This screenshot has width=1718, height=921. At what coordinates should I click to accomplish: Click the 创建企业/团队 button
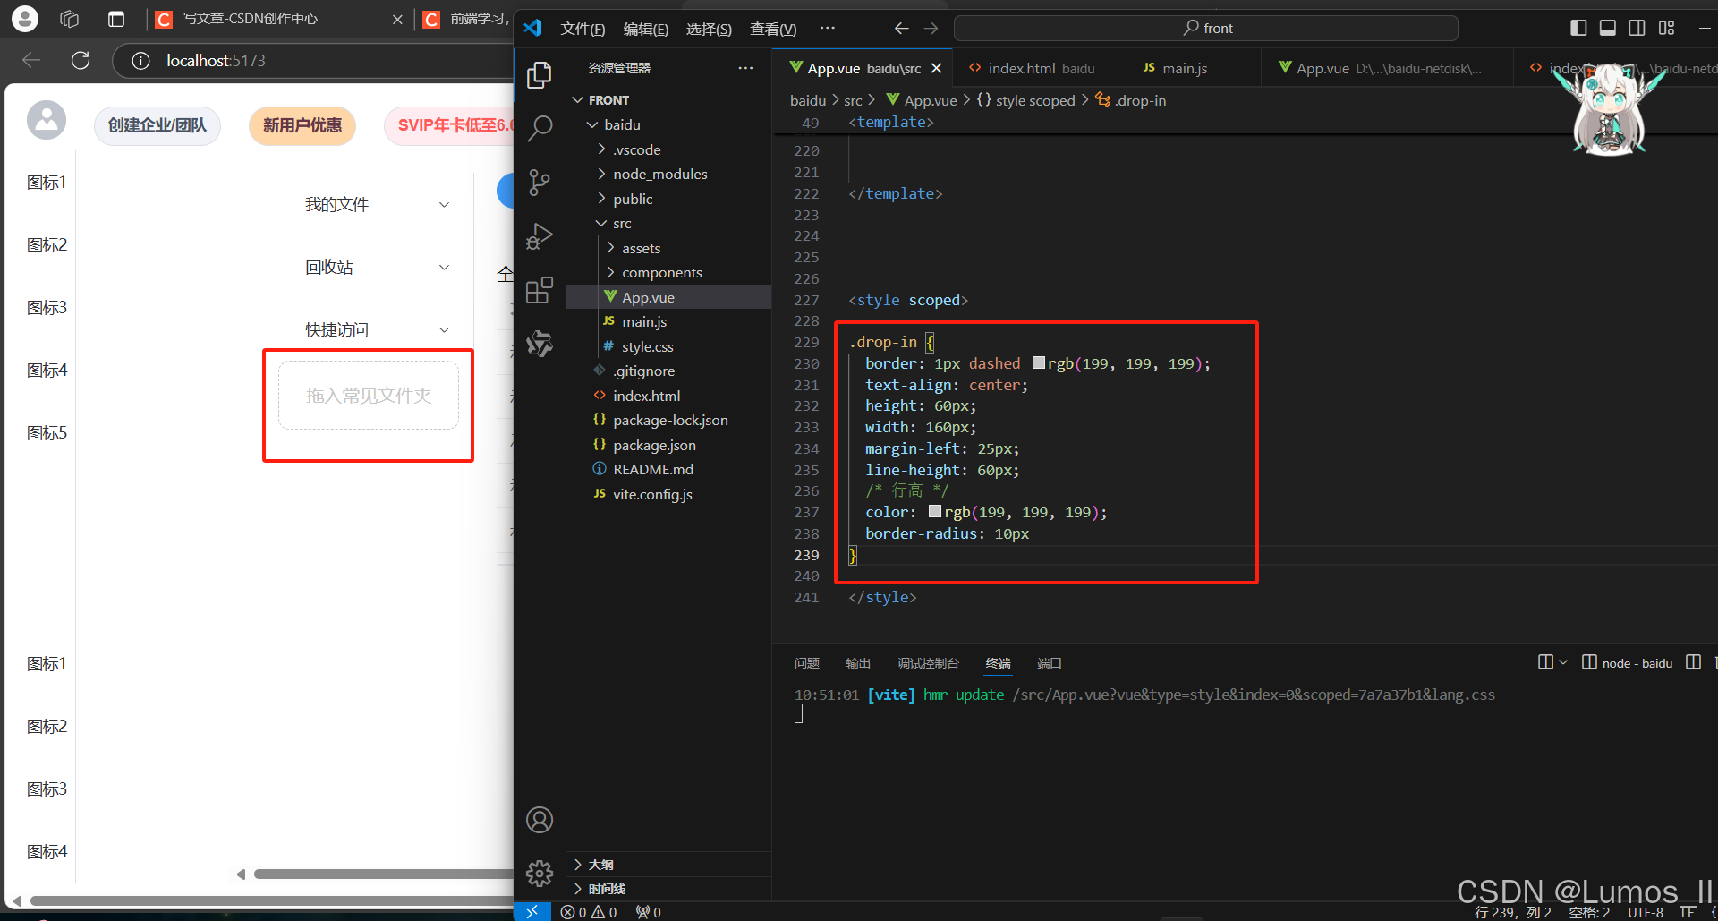[157, 125]
